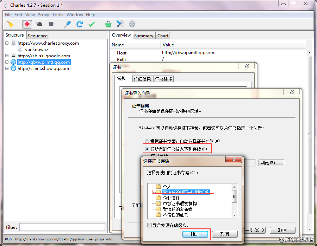317x246 pixels.
Task: Toggle the red record button
Action: 27,24
